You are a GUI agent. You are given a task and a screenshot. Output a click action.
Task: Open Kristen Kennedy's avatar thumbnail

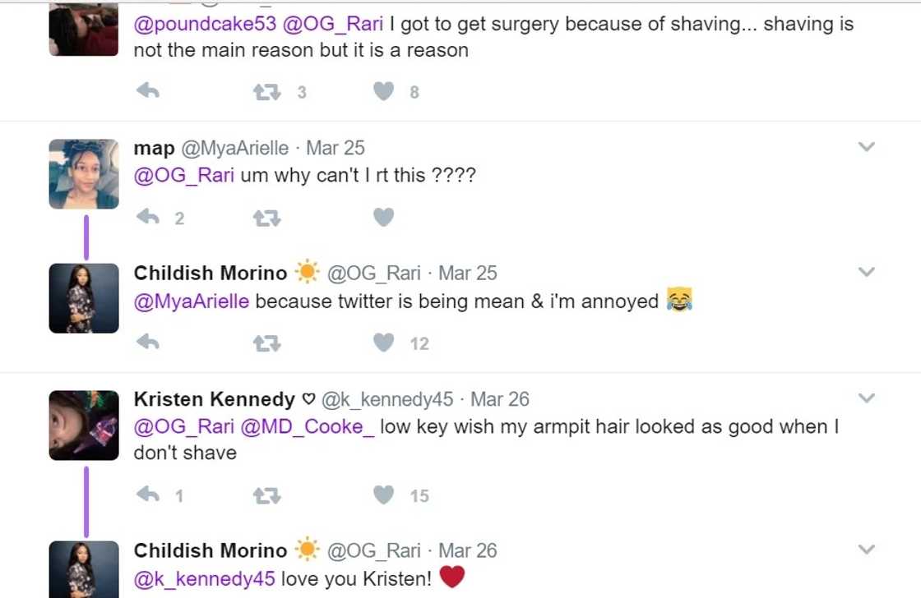pos(84,425)
